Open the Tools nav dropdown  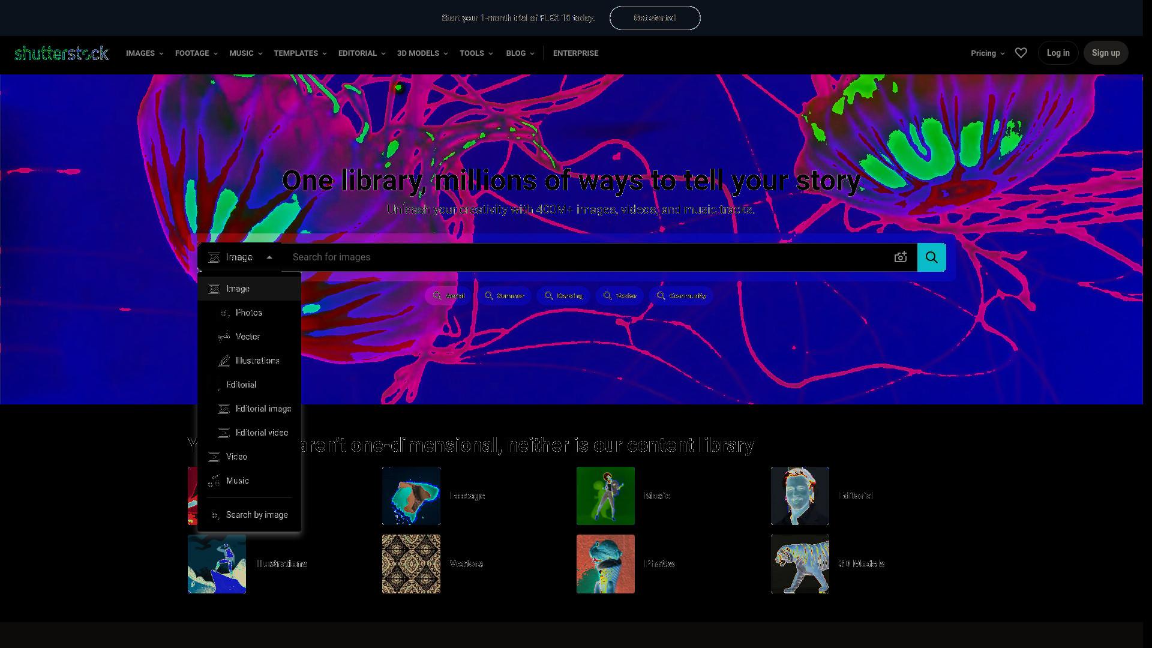pos(476,53)
